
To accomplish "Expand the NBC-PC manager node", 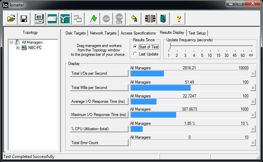I will pyautogui.click(x=18, y=48).
